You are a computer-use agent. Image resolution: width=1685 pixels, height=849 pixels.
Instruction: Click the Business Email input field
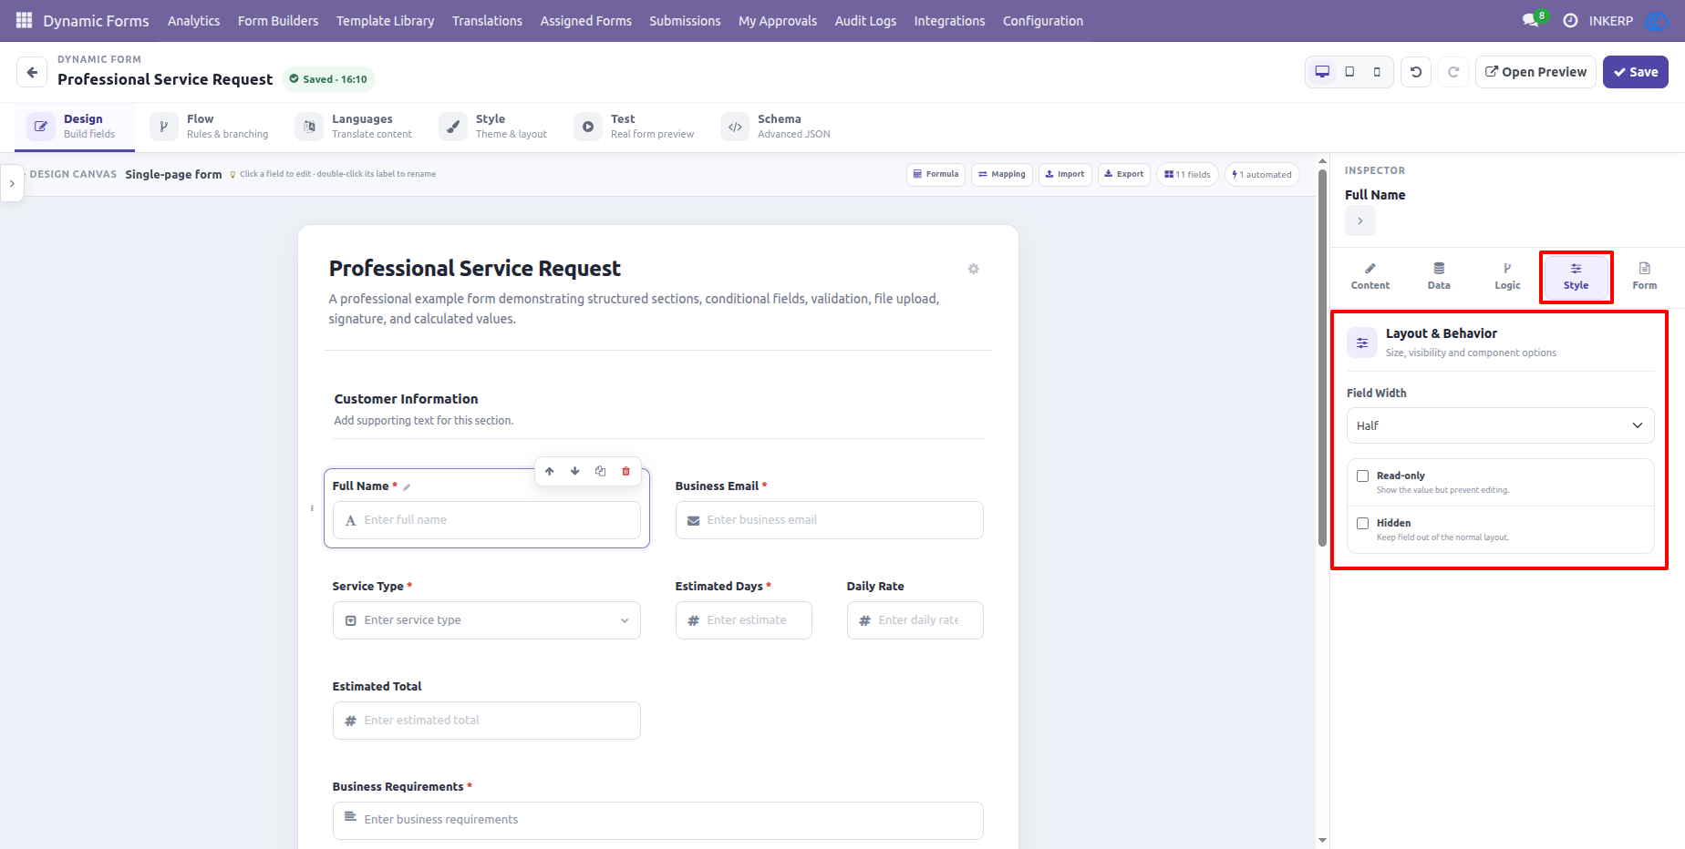(829, 520)
